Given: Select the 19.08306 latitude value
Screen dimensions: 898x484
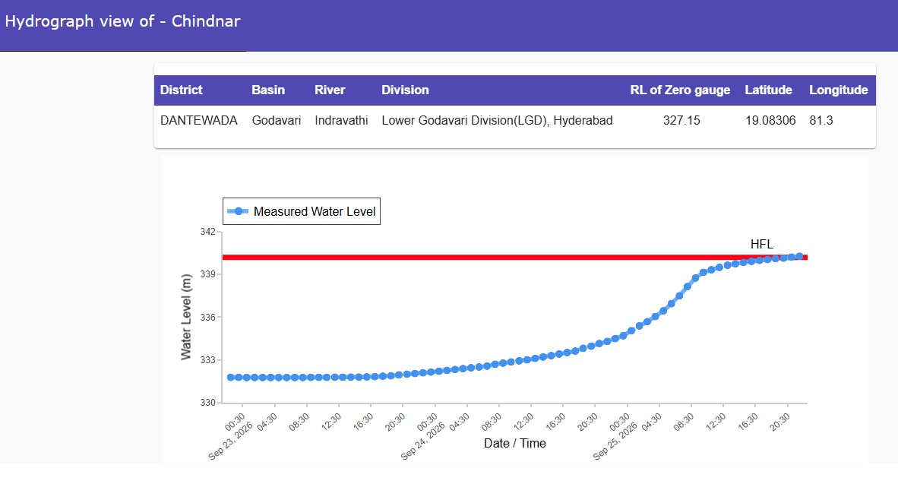Looking at the screenshot, I should 770,120.
